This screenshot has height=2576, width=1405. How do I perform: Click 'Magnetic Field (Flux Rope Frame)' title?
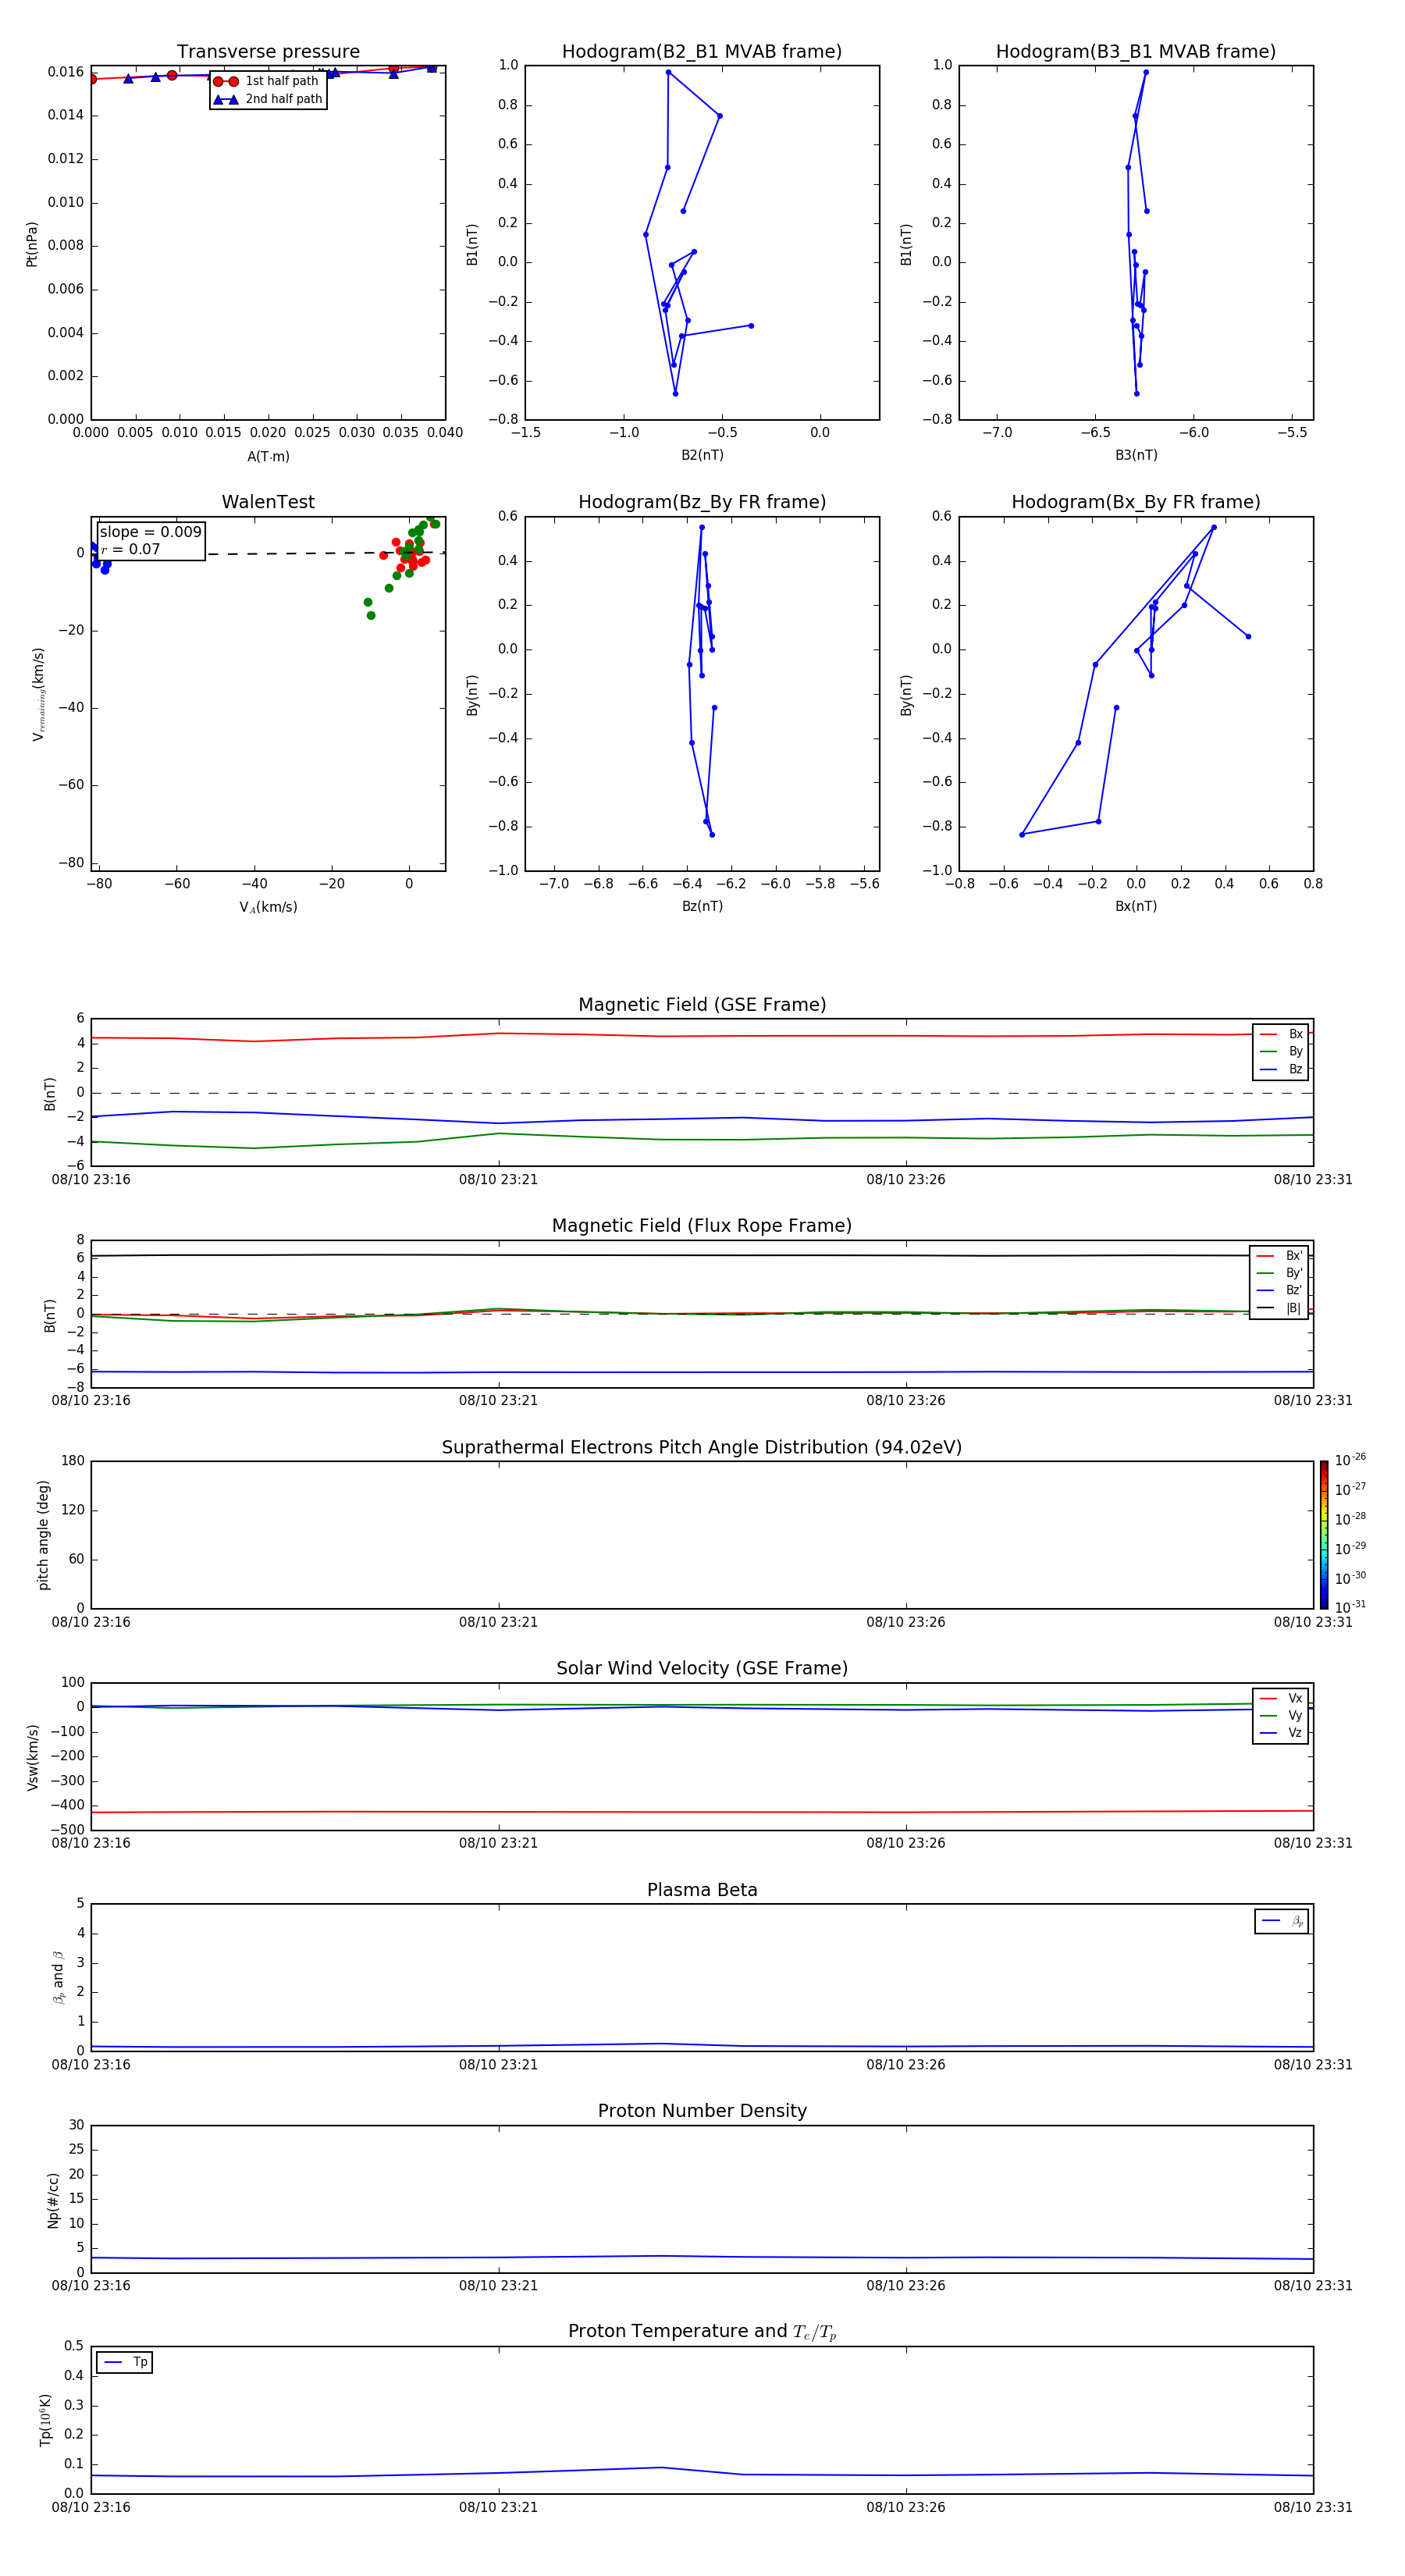702,1226
